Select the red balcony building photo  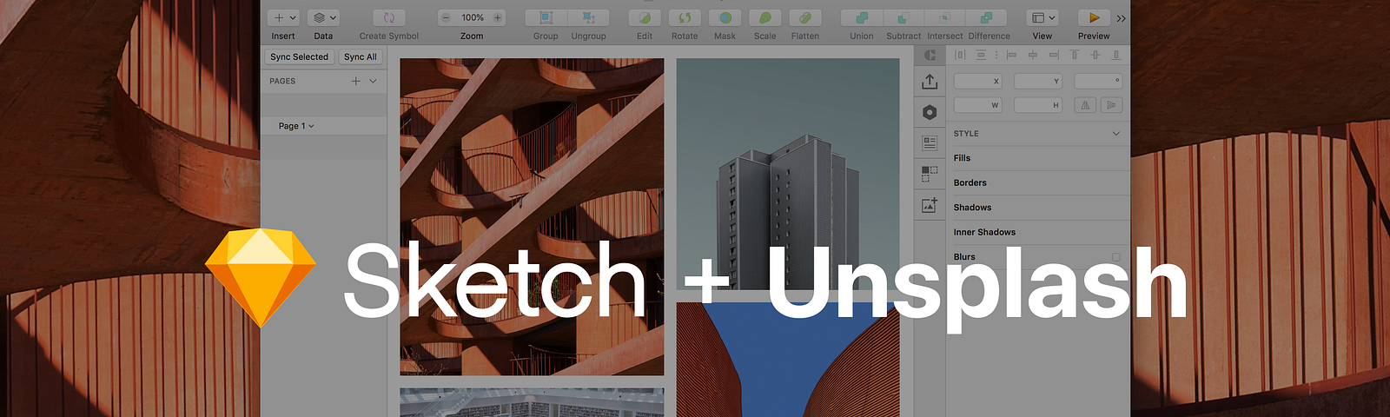(532, 217)
